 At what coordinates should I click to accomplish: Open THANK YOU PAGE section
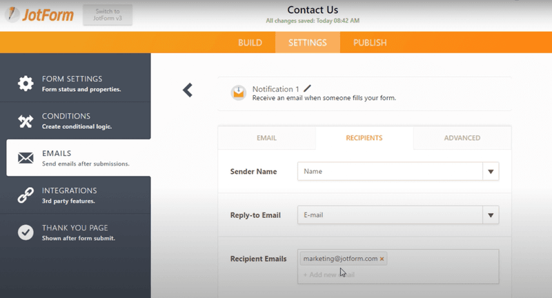pyautogui.click(x=75, y=232)
